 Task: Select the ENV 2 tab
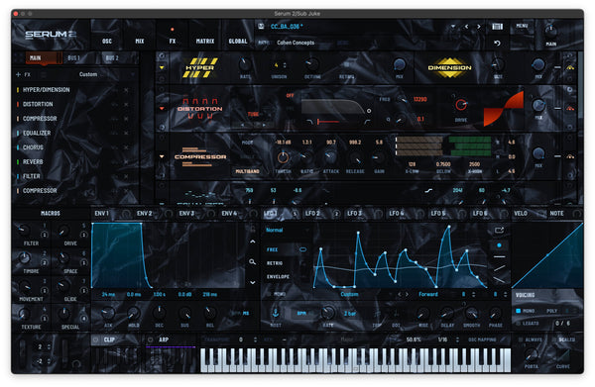pos(144,214)
